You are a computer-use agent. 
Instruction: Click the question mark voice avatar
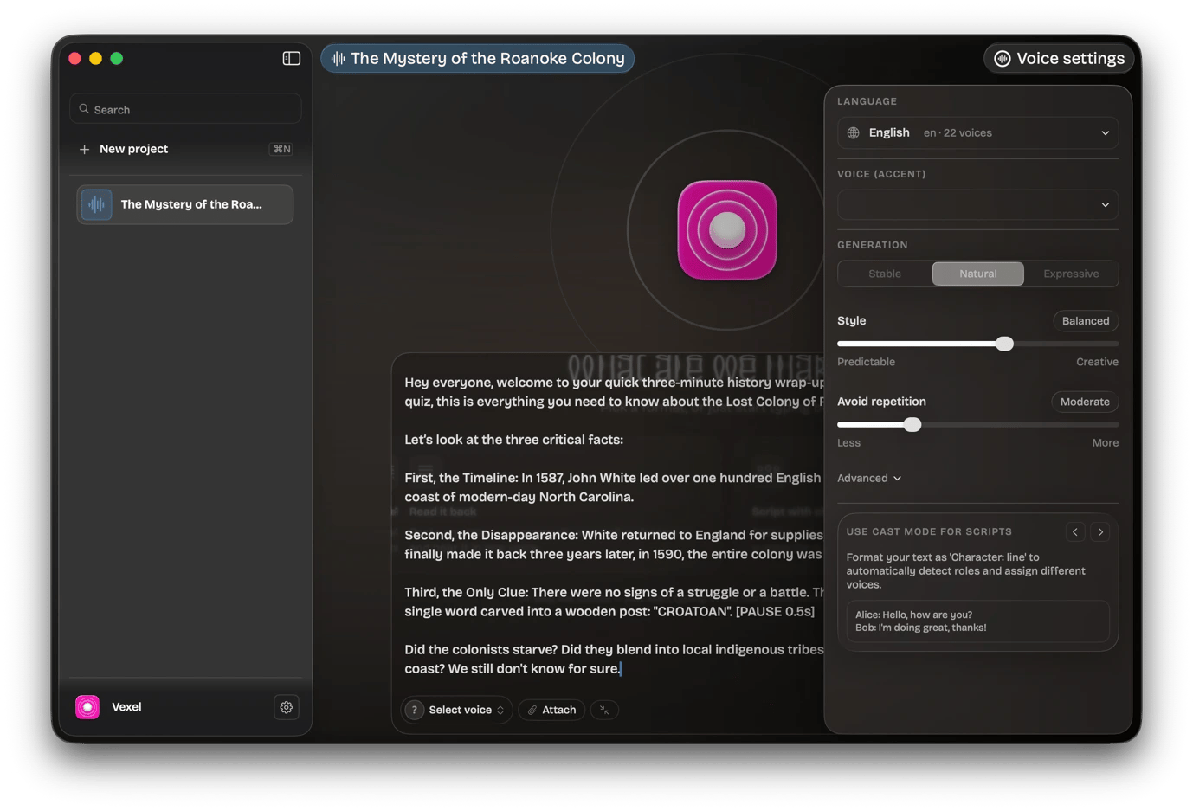[415, 710]
